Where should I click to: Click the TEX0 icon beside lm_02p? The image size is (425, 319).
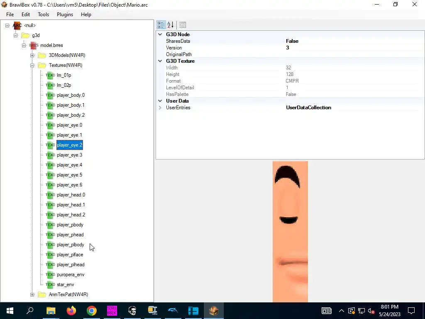50,85
